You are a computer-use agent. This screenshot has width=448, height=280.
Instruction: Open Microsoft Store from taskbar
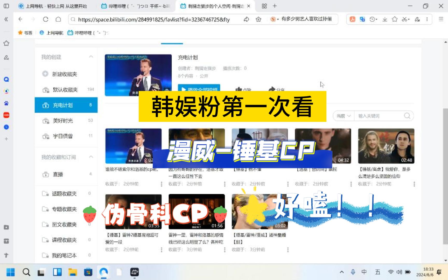click(x=88, y=272)
